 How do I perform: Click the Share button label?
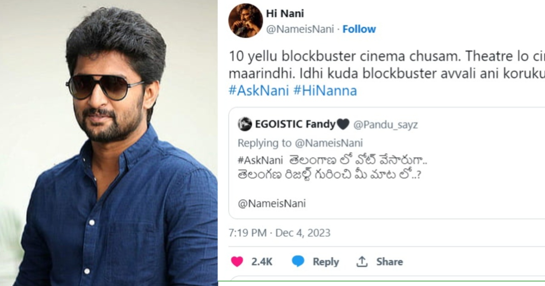389,262
